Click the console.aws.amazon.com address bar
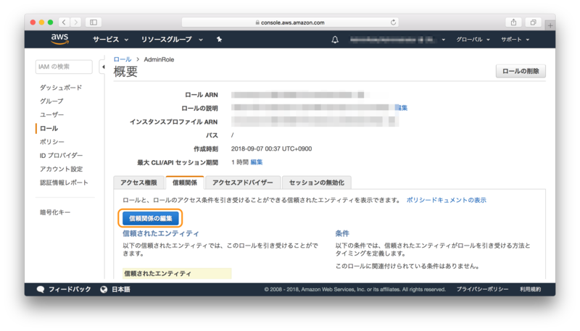Screen dimensions: 580x331 point(290,22)
